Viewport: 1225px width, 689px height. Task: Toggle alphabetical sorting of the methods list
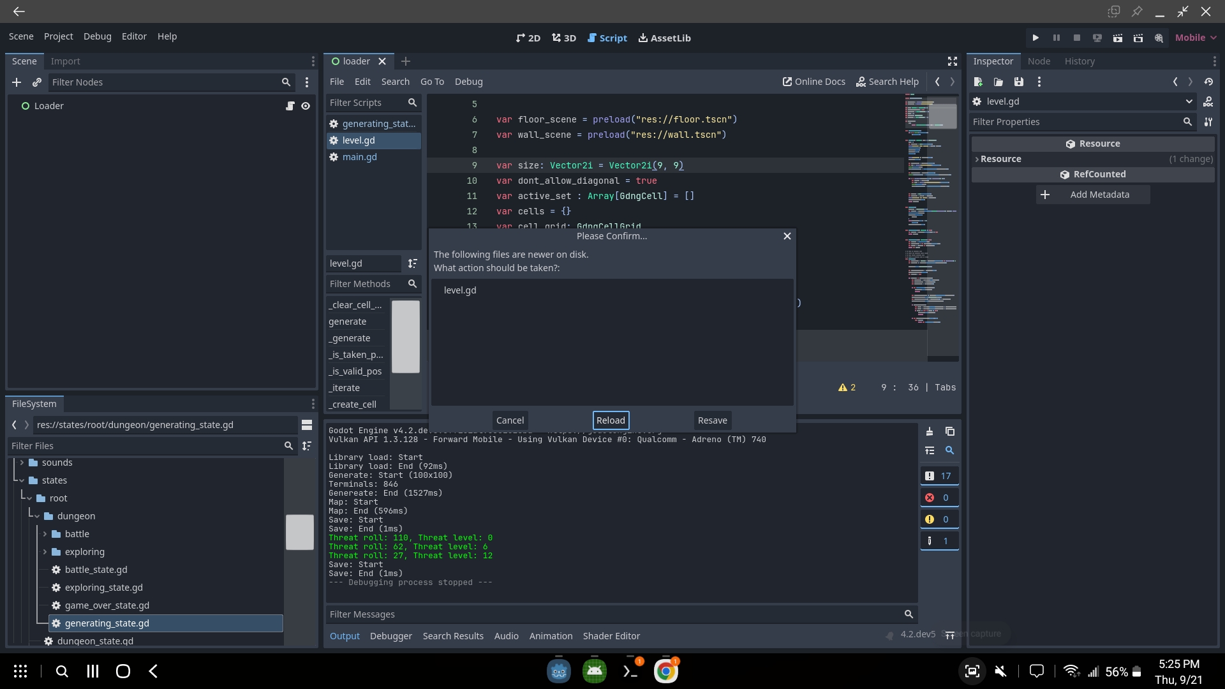point(412,263)
